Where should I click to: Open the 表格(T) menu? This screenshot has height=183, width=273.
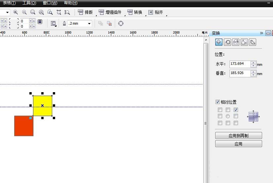tap(9, 3)
